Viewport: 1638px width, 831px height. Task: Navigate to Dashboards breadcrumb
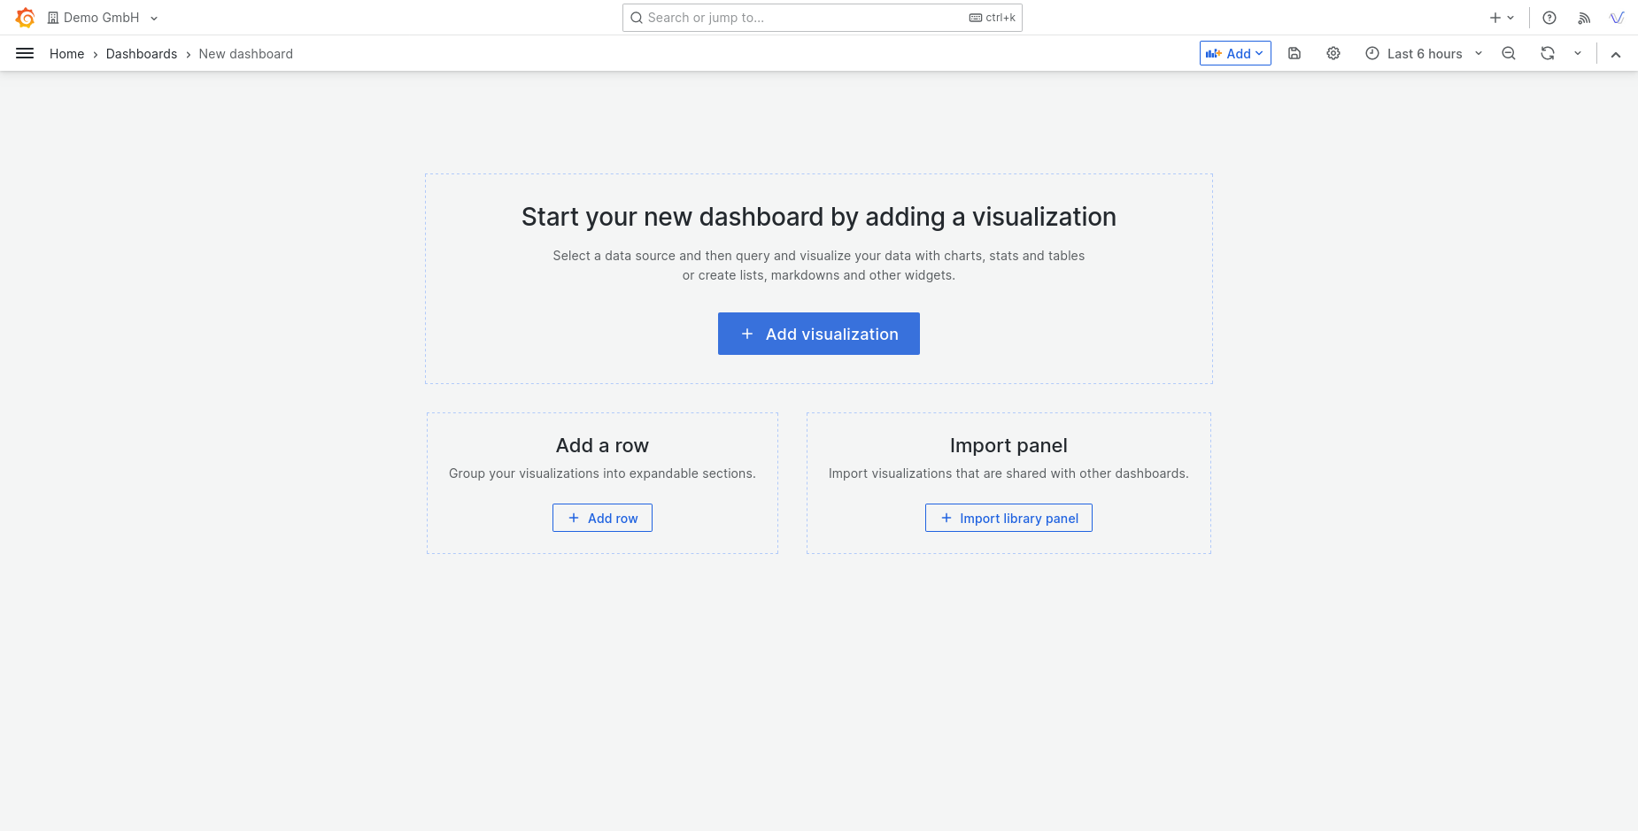point(142,54)
